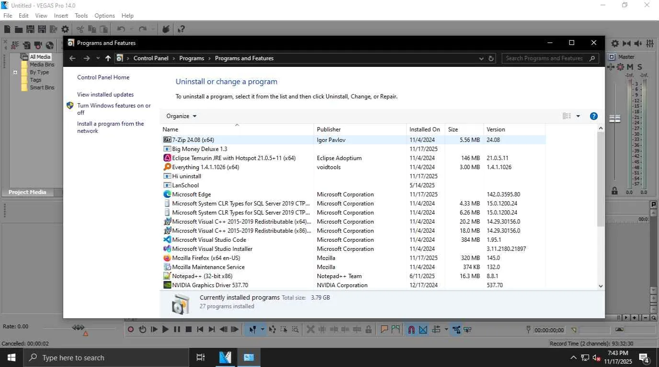Toggle the Master fader lock icon

click(614, 191)
